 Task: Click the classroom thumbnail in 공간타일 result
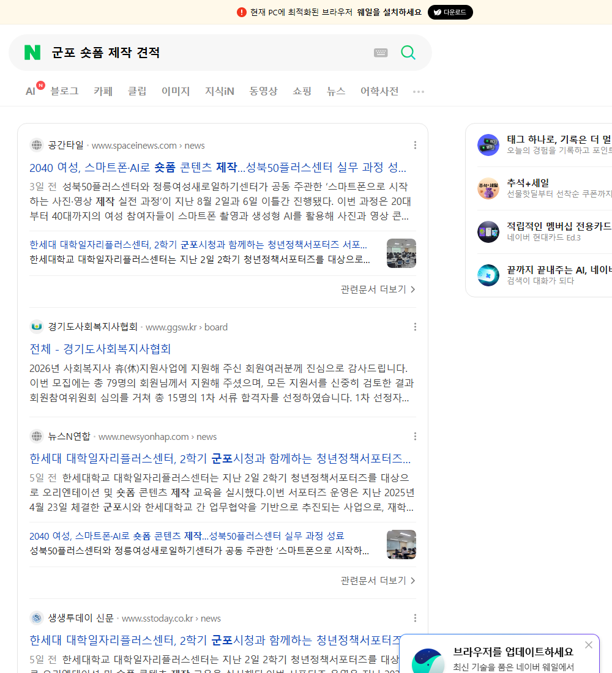tap(401, 253)
